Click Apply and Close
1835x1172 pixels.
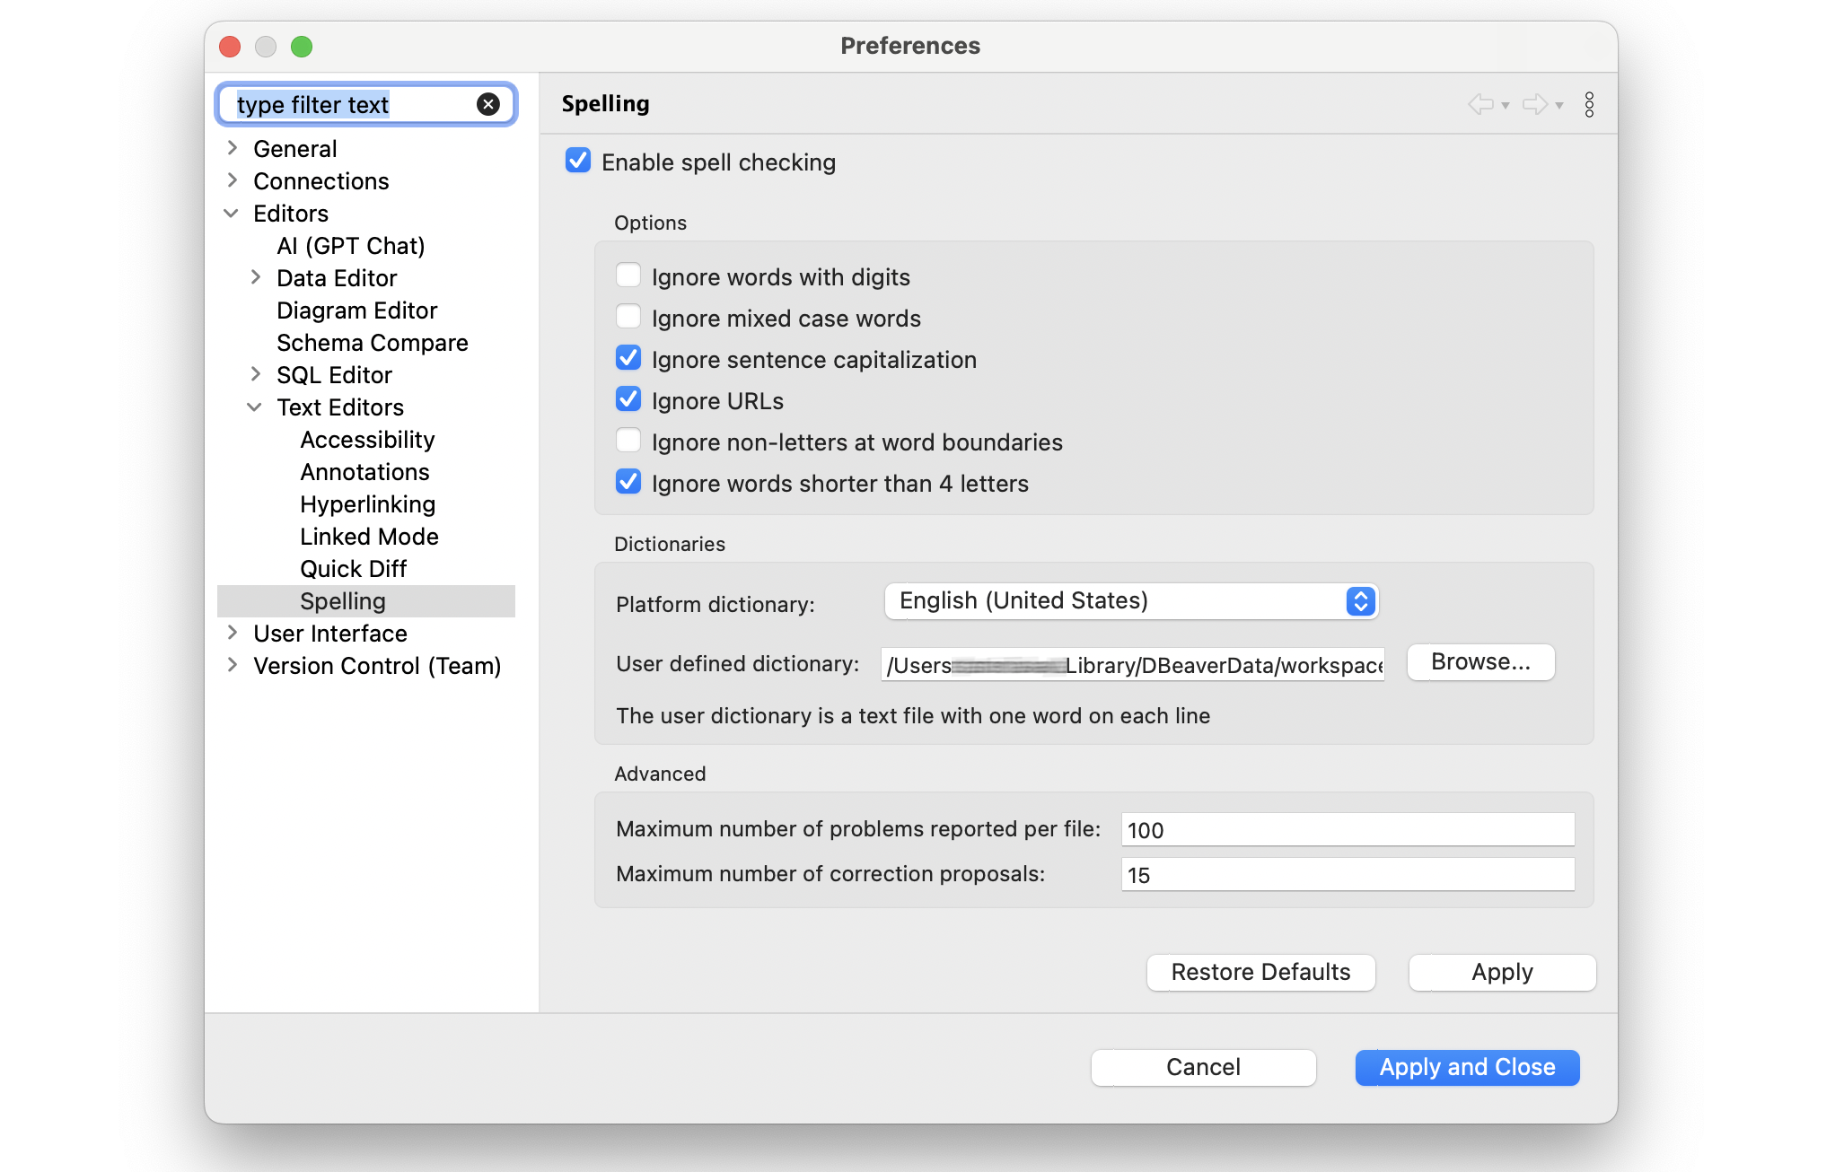pos(1466,1067)
